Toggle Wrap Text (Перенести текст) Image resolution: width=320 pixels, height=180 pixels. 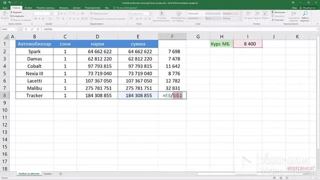click(99, 13)
